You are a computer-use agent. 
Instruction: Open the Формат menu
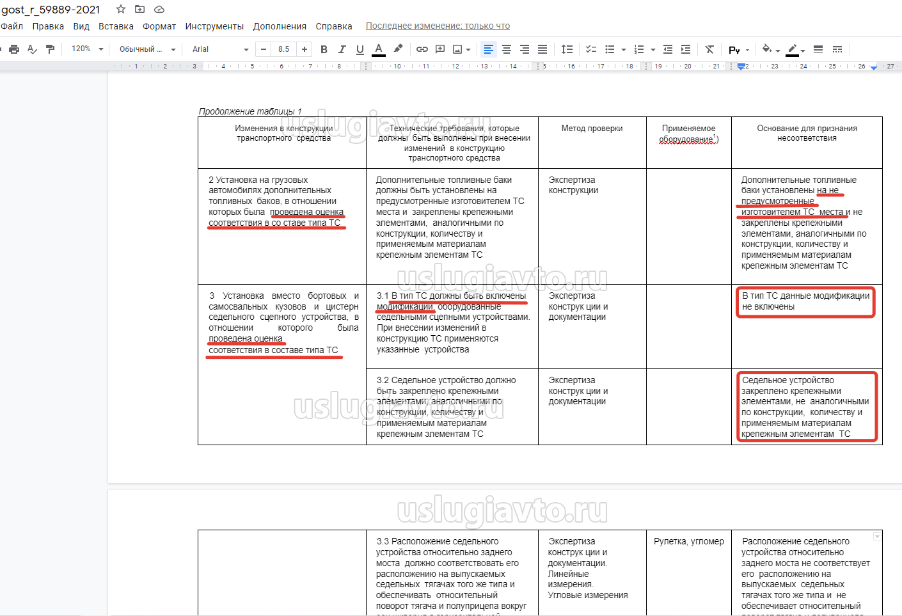coord(159,26)
